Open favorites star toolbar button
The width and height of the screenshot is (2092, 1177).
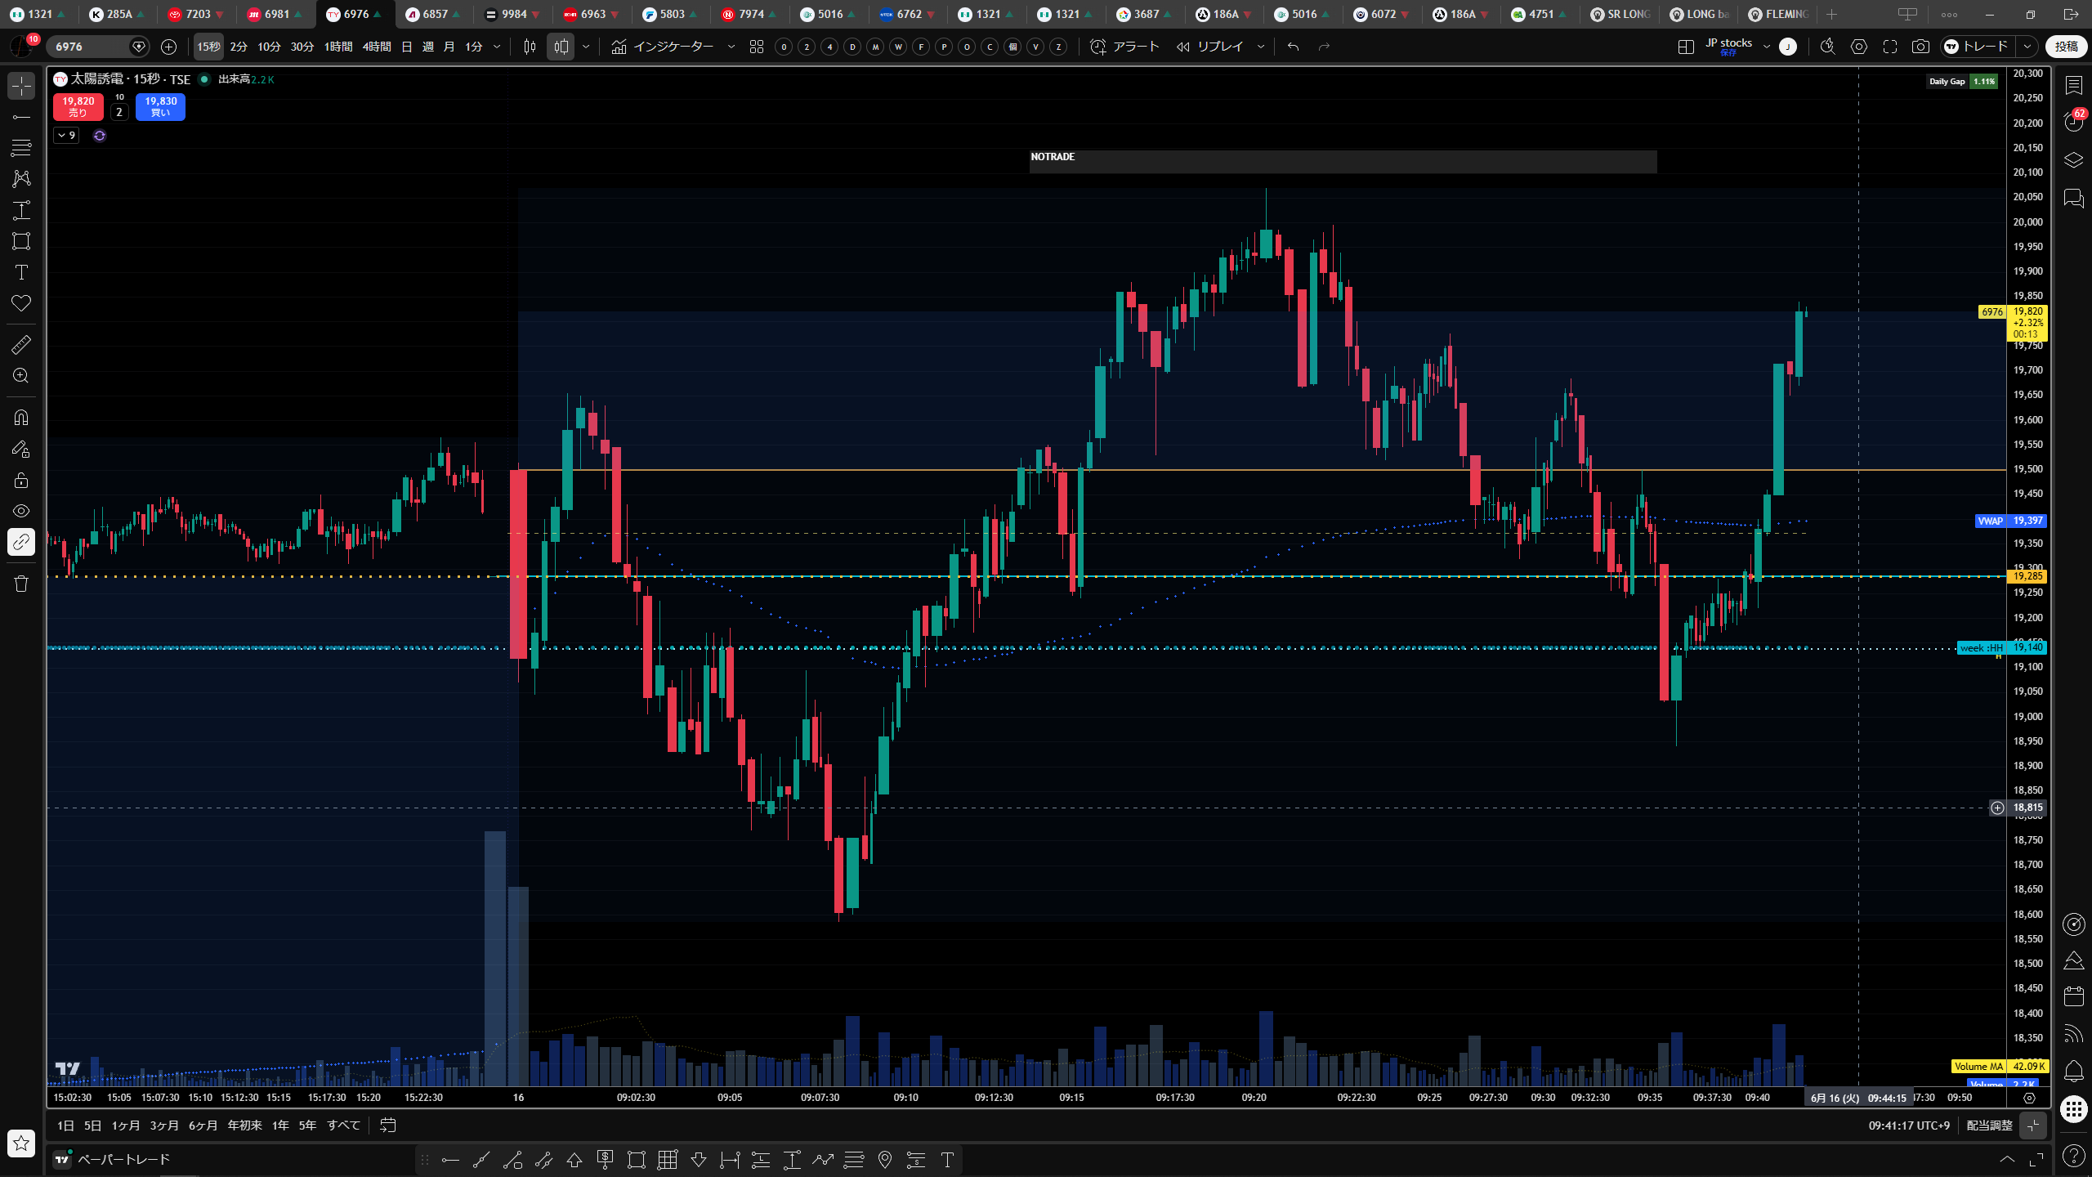coord(21,1143)
